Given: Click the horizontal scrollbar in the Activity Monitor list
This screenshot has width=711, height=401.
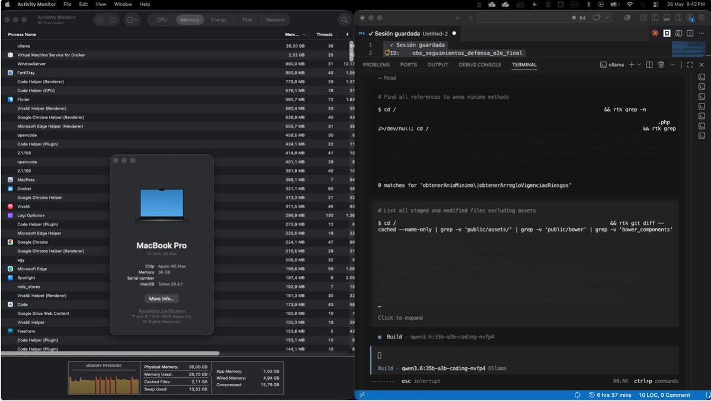Looking at the screenshot, I should click(111, 354).
